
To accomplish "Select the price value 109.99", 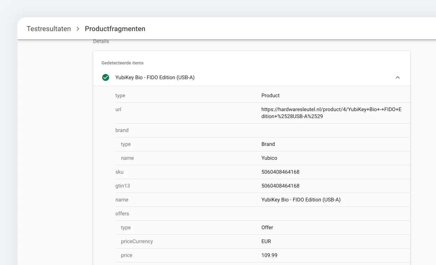I will click(269, 255).
